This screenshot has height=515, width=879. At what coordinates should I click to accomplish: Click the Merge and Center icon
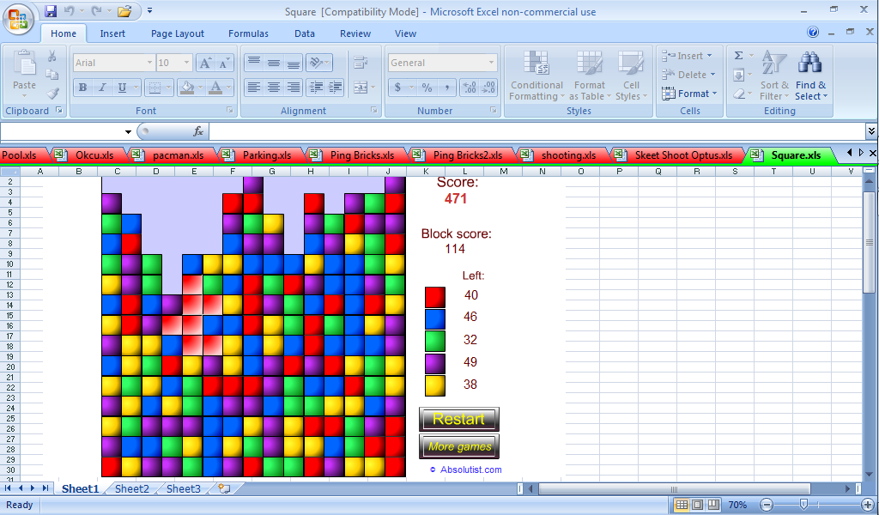point(359,88)
